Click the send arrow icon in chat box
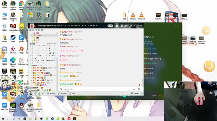217x121 pixels. tap(134, 89)
